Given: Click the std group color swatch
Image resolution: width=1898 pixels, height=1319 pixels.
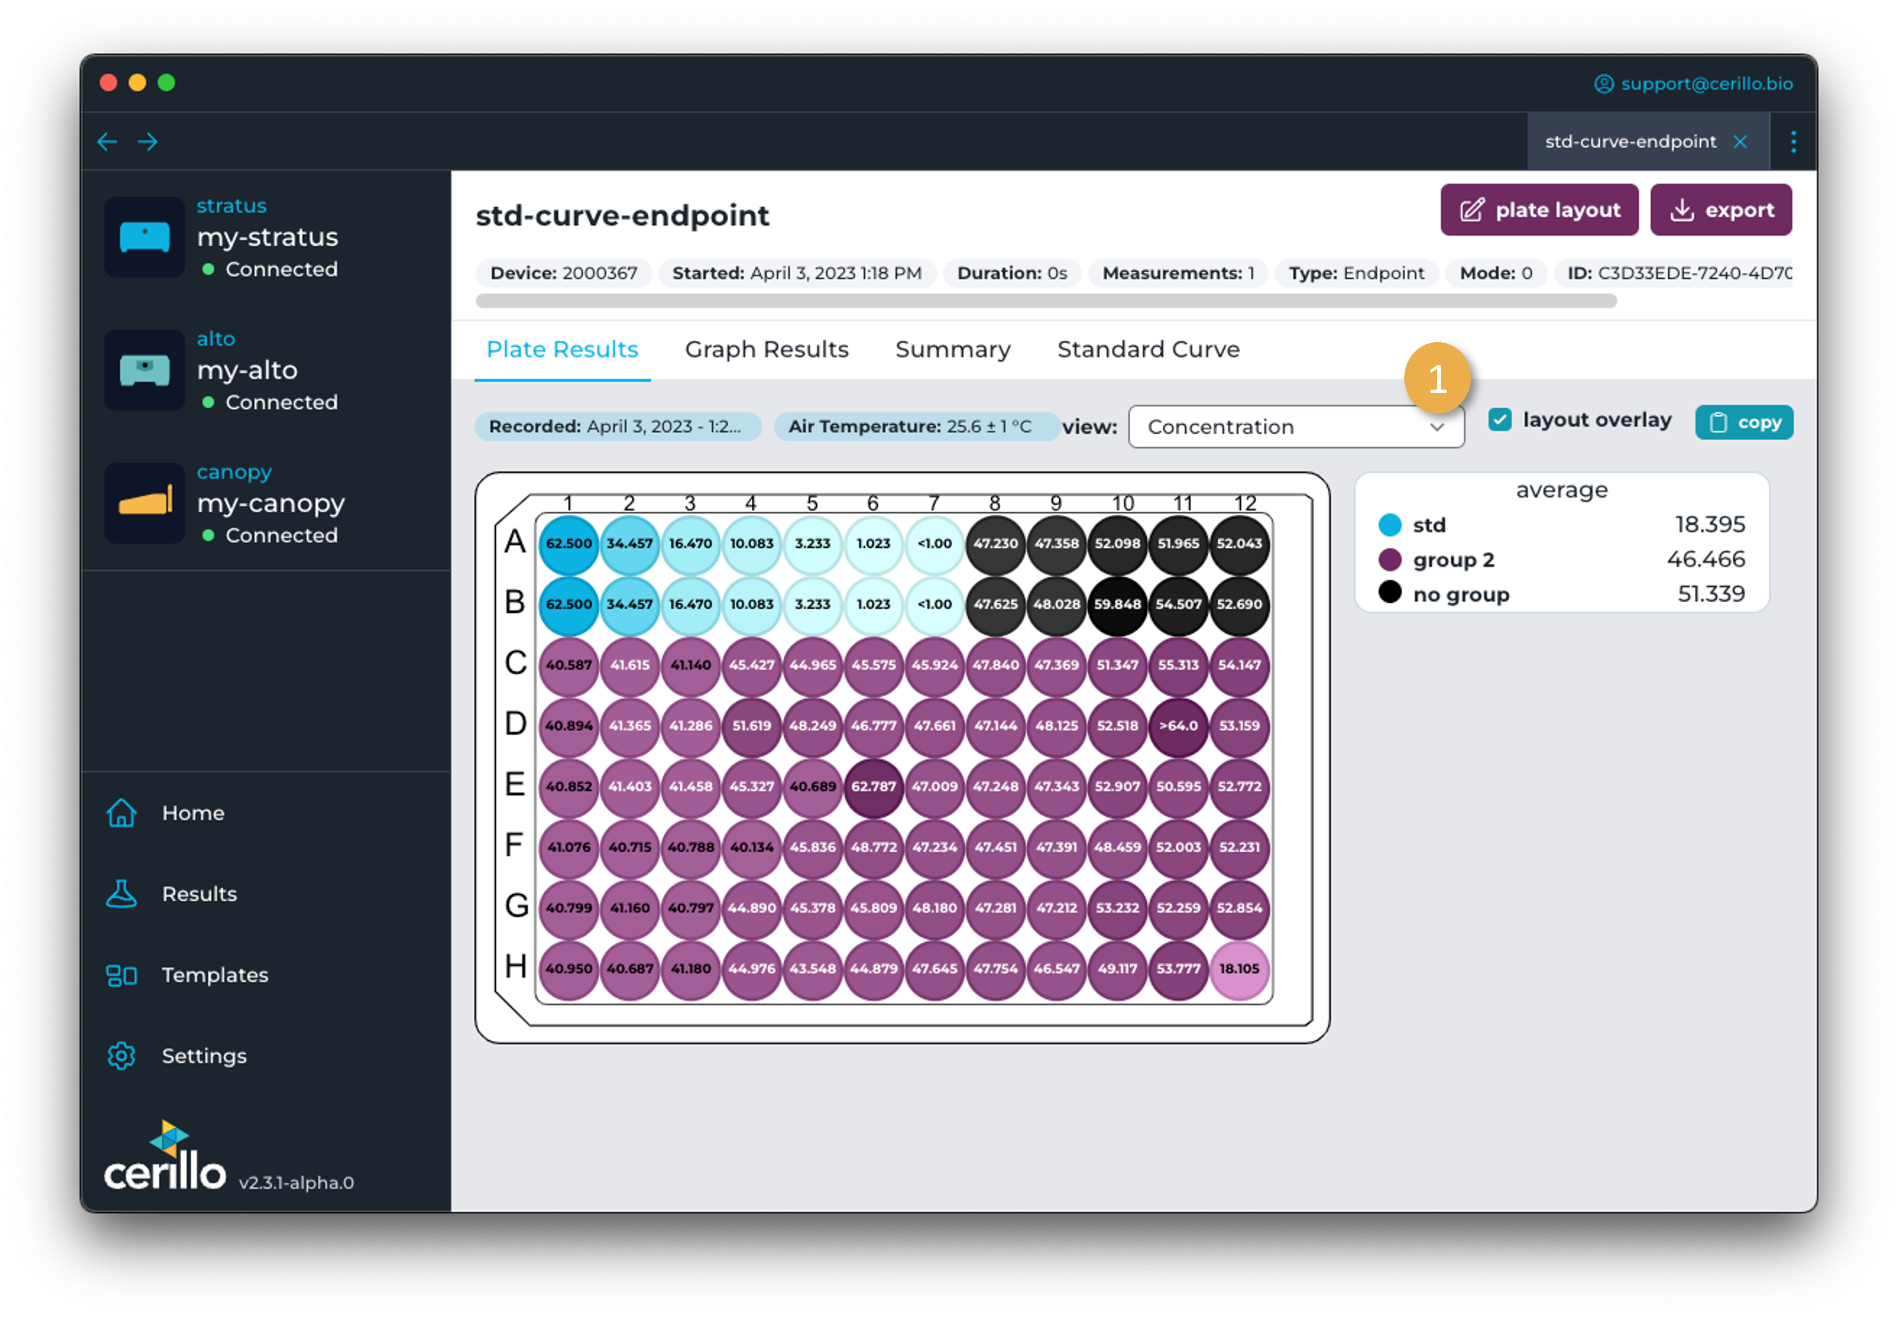Looking at the screenshot, I should (1389, 525).
